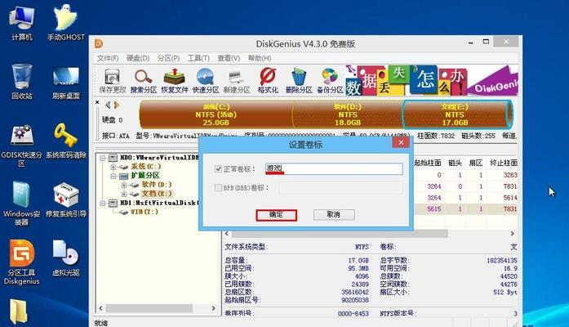Toggle the Normal Volume Label (正常卷标) checkbox
569x327 pixels.
coord(218,169)
